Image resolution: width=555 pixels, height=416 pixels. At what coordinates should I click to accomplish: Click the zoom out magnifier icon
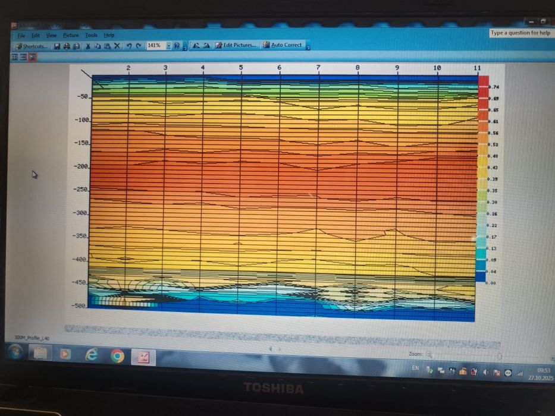pos(429,354)
